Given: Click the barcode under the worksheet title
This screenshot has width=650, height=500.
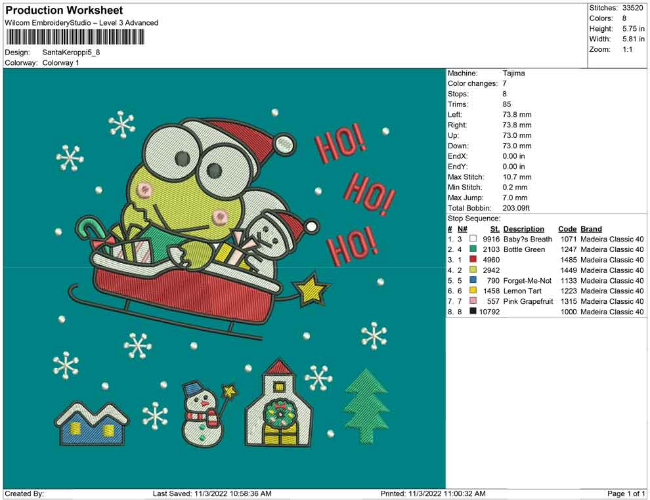Looking at the screenshot, I should pyautogui.click(x=75, y=37).
